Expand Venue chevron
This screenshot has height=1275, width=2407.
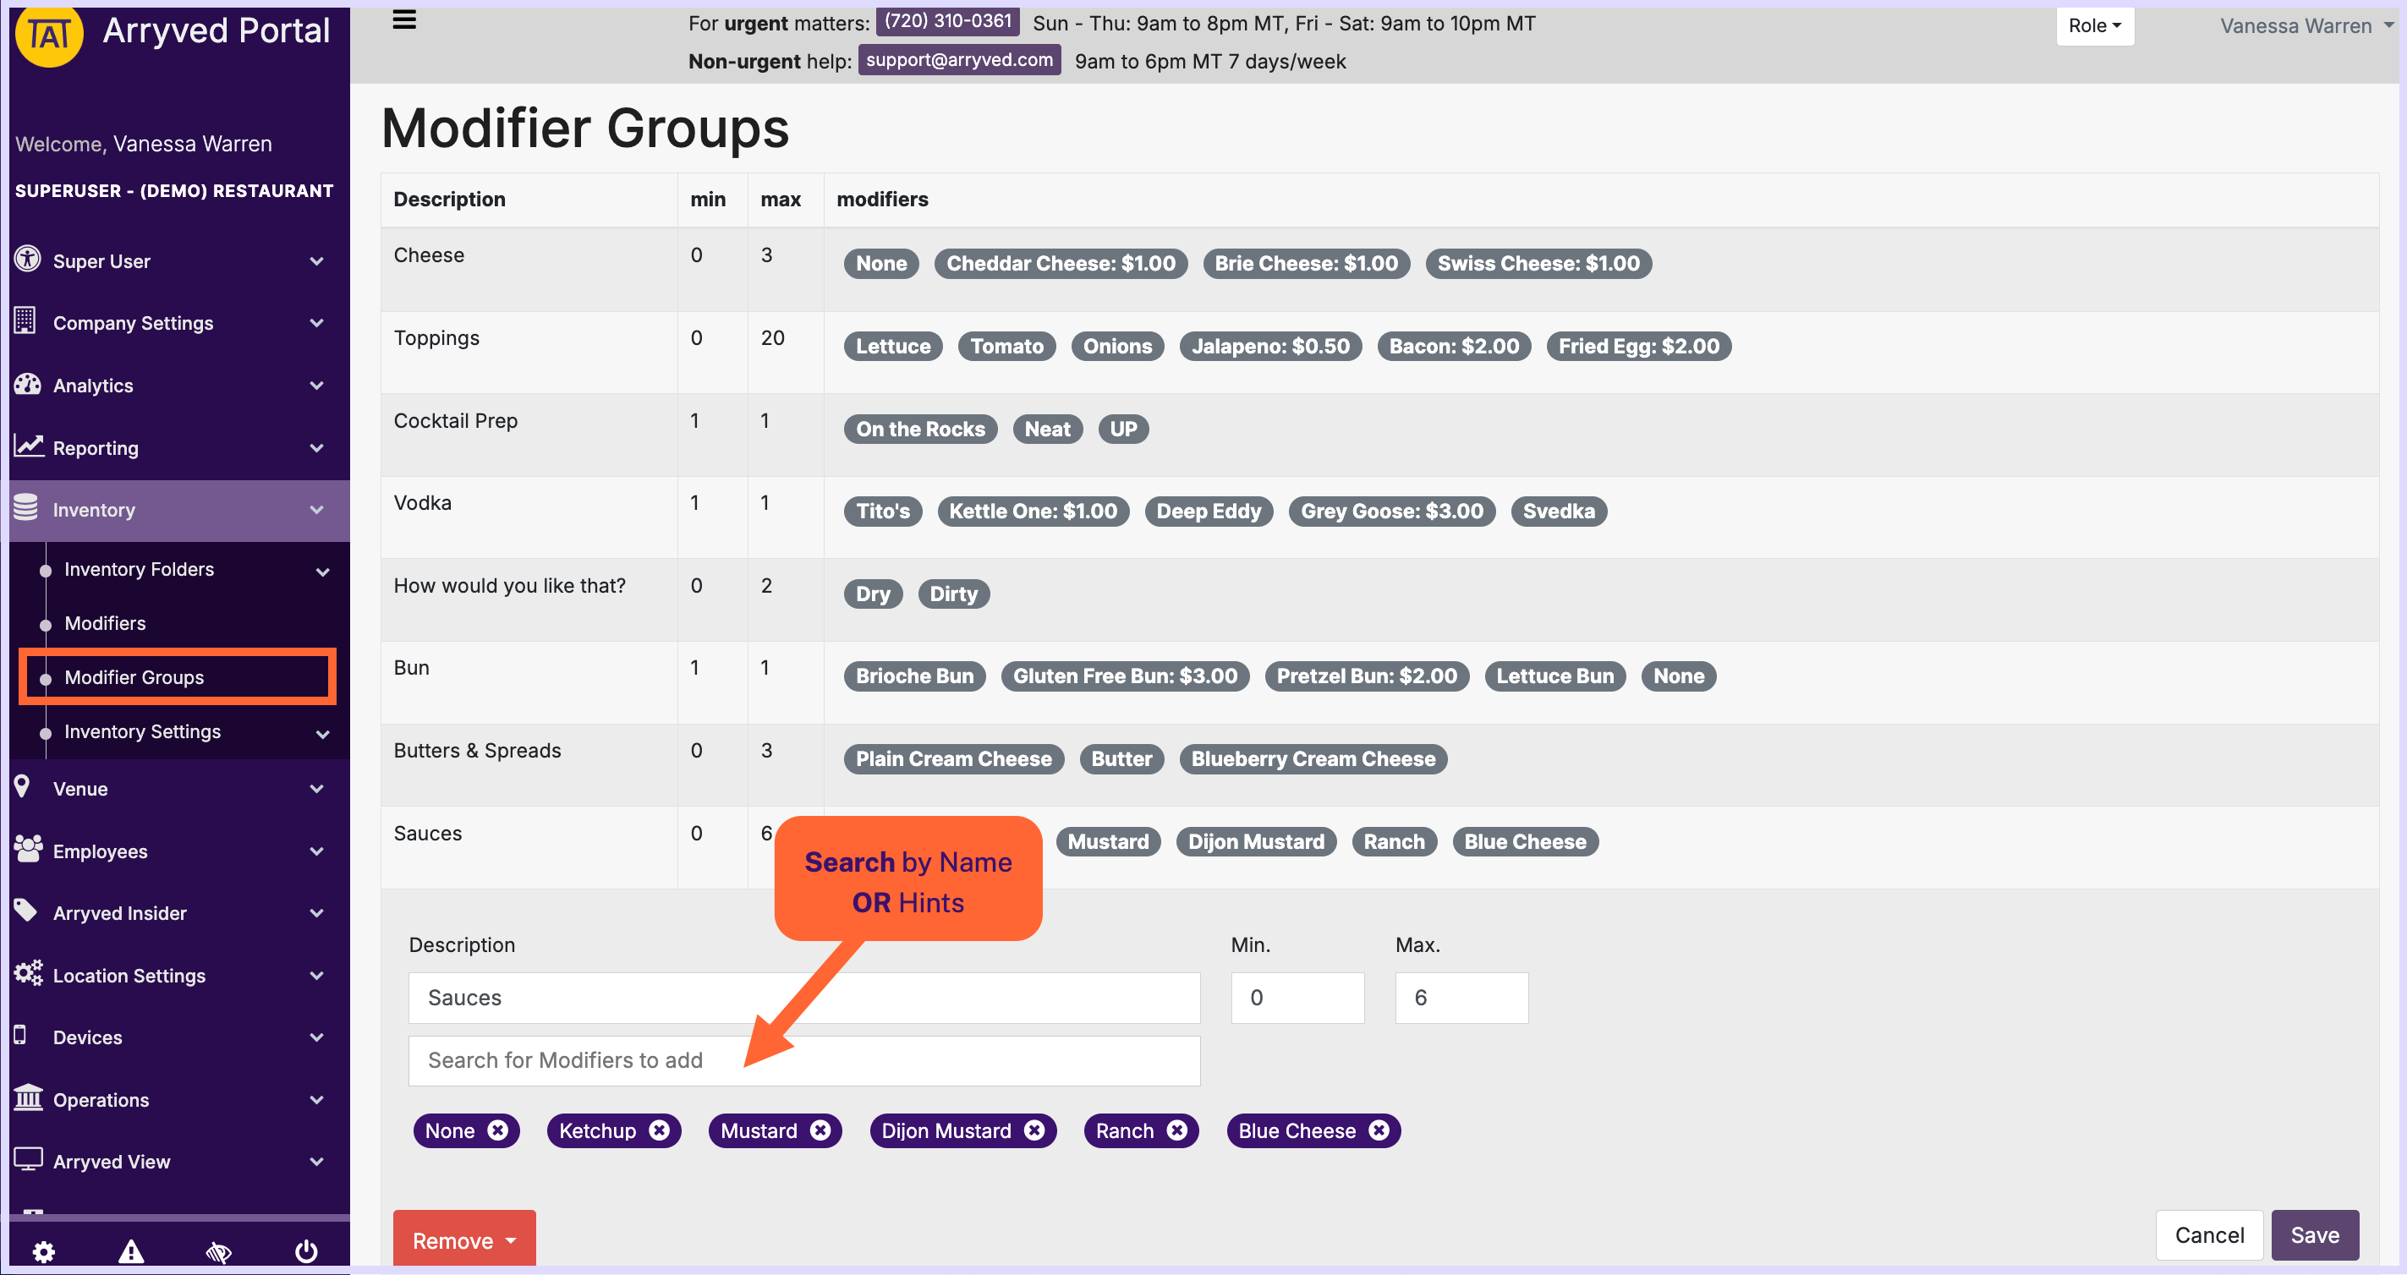[x=317, y=790]
